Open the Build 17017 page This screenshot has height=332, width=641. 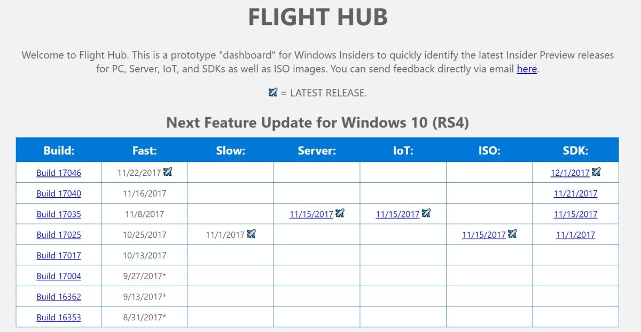coord(59,255)
